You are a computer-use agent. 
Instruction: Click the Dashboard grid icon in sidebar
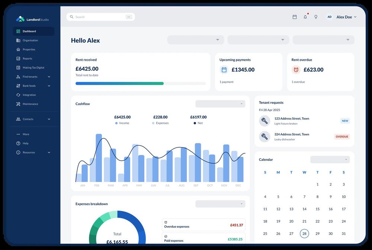18,31
